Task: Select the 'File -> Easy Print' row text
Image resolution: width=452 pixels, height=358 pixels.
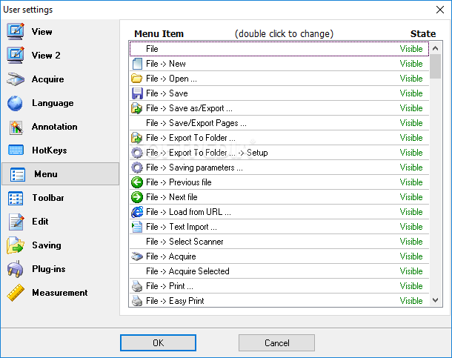Action: click(x=175, y=301)
